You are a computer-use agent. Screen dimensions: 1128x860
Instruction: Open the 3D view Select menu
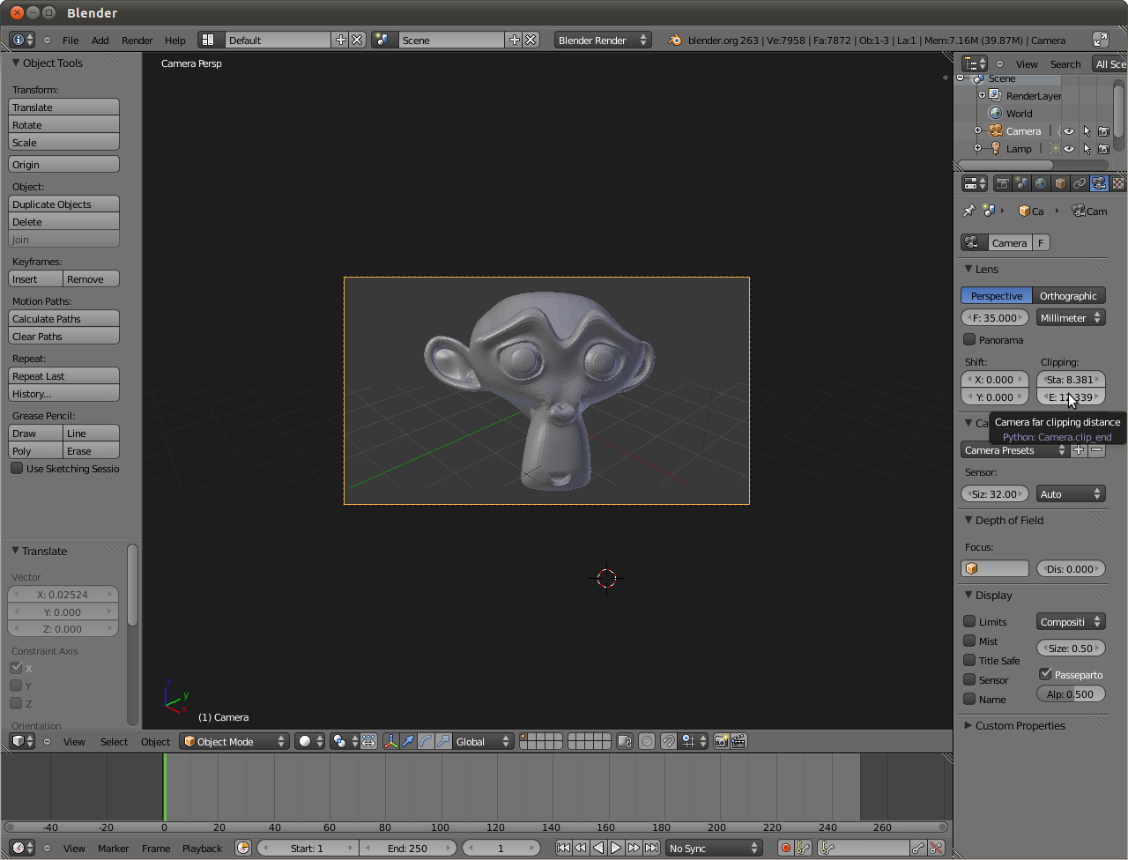pos(114,741)
